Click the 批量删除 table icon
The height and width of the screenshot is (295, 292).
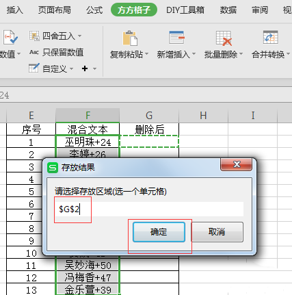(x=224, y=38)
